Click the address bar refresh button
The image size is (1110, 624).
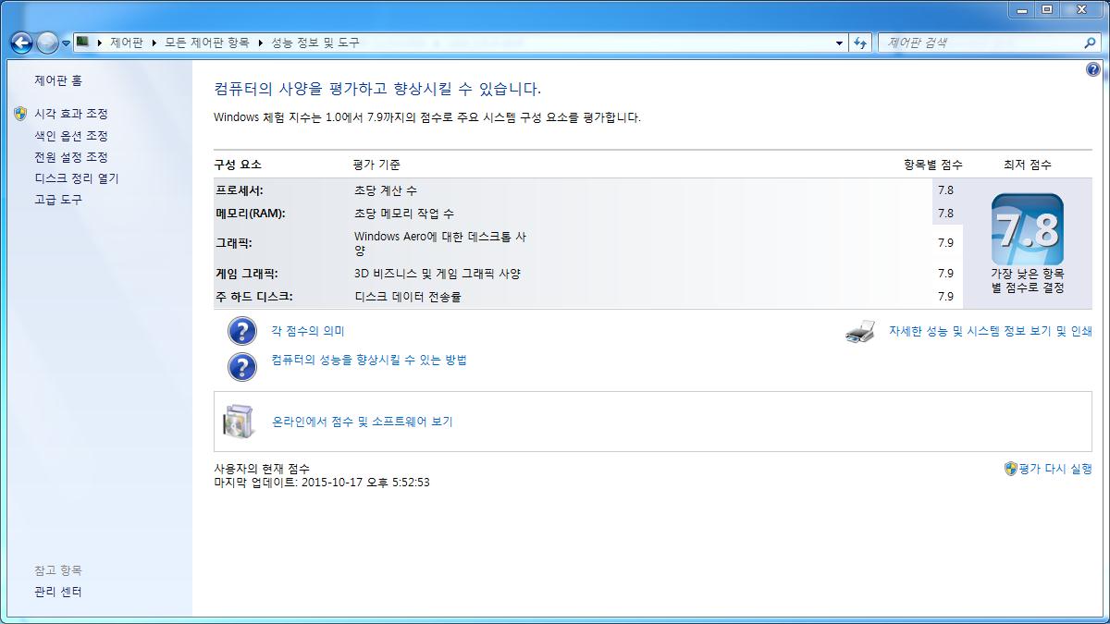[861, 43]
